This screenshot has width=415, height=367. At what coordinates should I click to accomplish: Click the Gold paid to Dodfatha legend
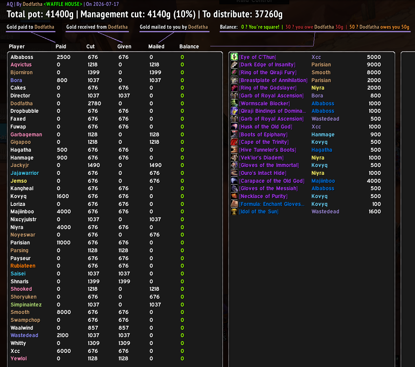30,27
